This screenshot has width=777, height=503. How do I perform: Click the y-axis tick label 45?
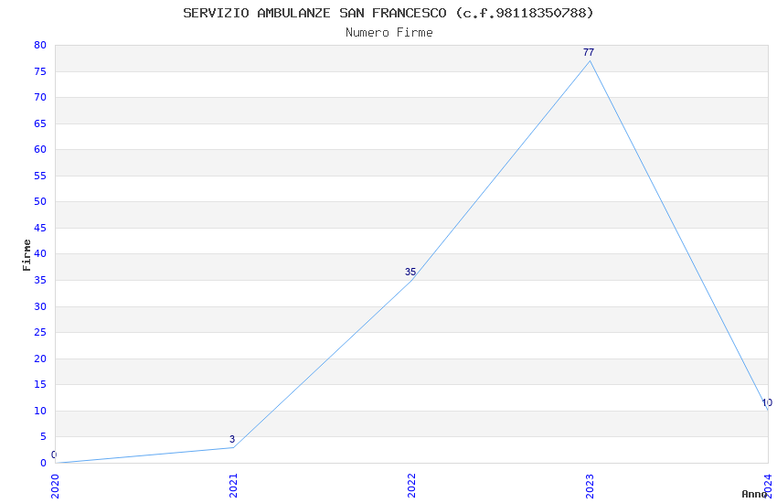[x=40, y=228]
